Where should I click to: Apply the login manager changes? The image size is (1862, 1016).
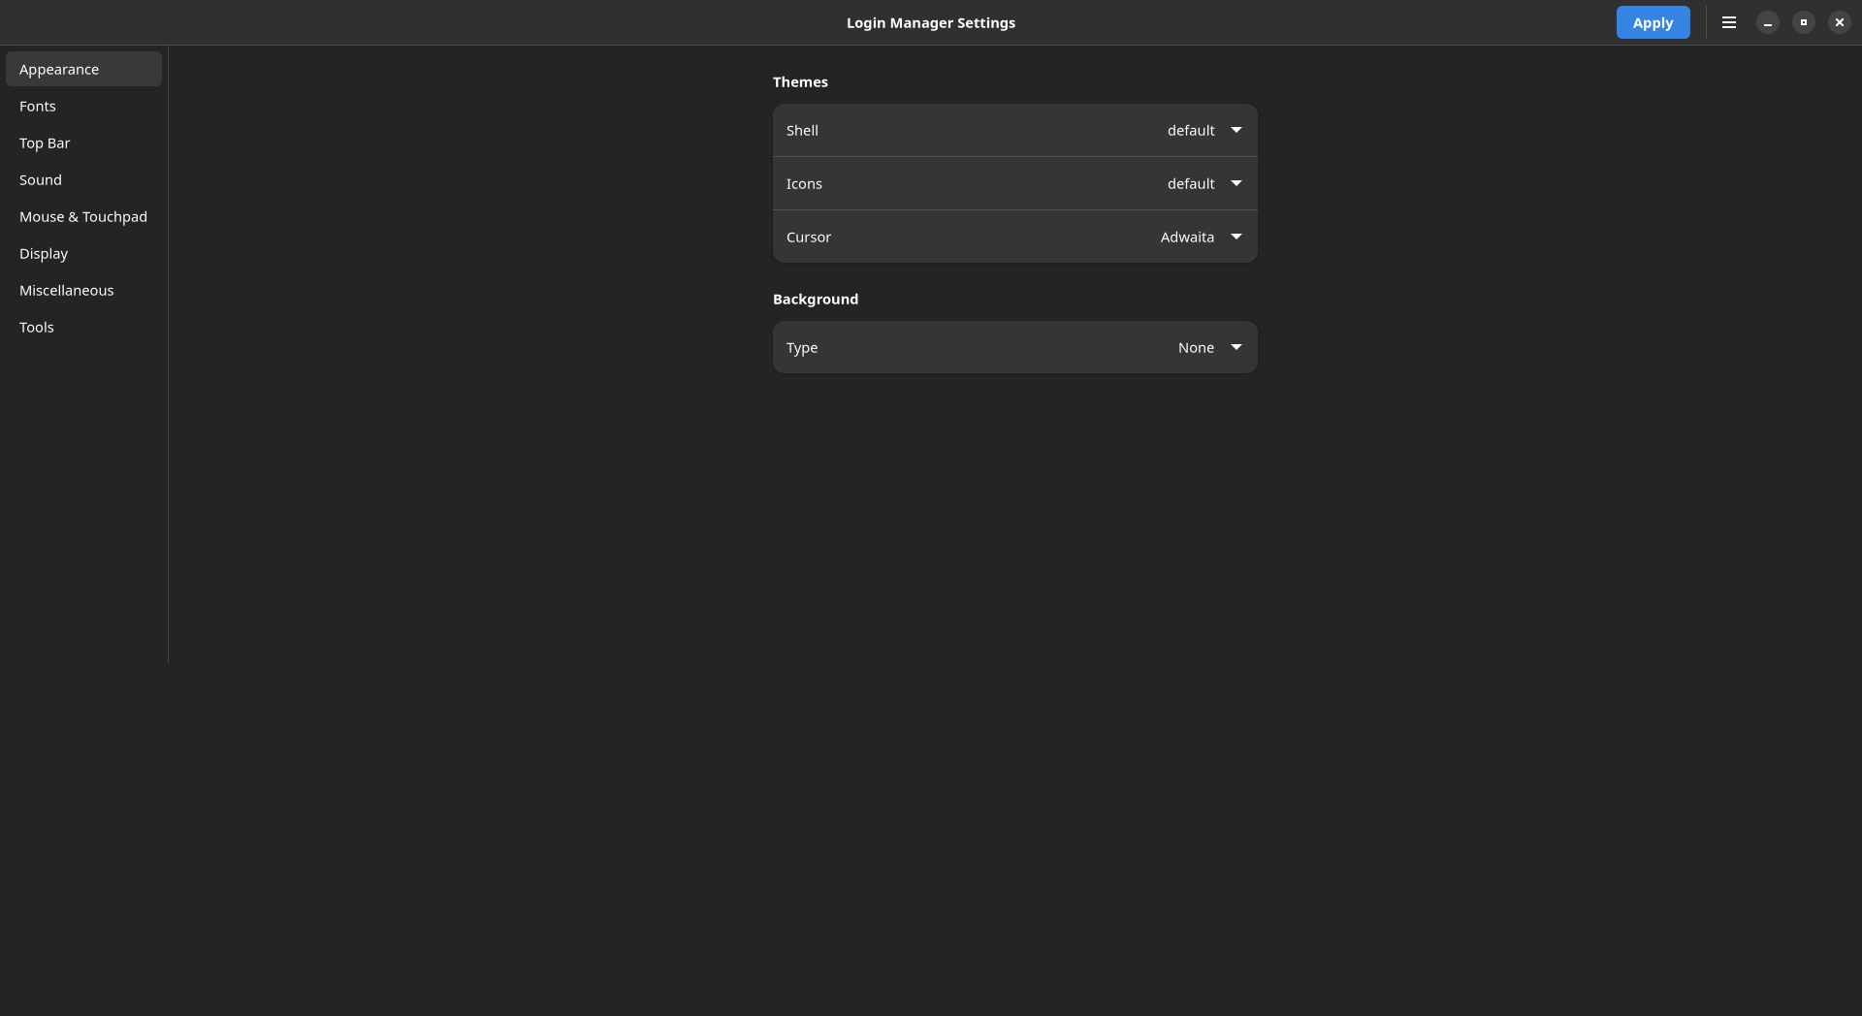[1653, 22]
